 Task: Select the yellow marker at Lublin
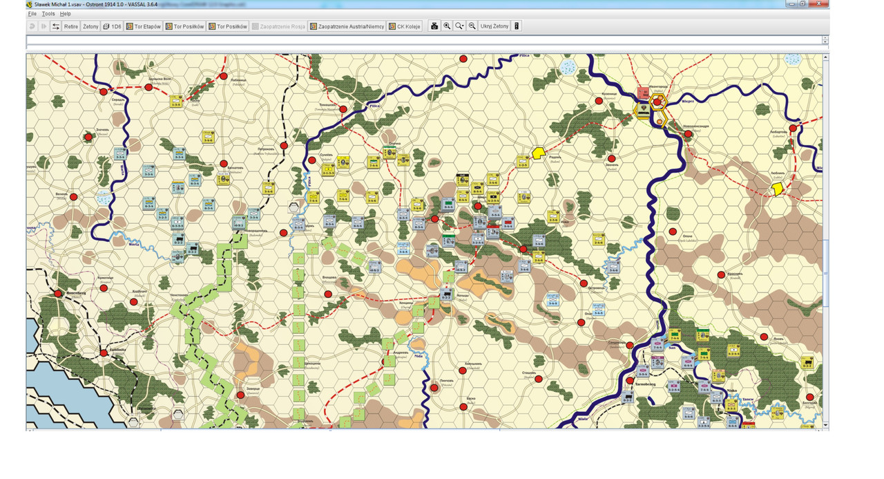778,188
